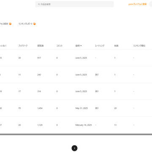Click the 枚数 column header

(x=116, y=46)
